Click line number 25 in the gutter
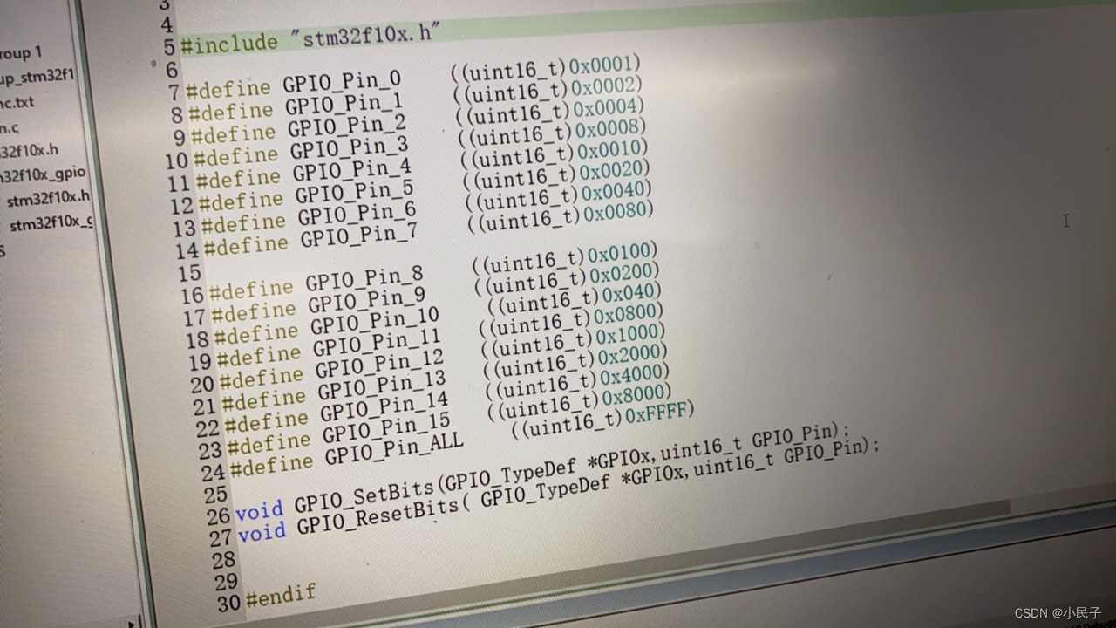The image size is (1116, 628). (214, 494)
